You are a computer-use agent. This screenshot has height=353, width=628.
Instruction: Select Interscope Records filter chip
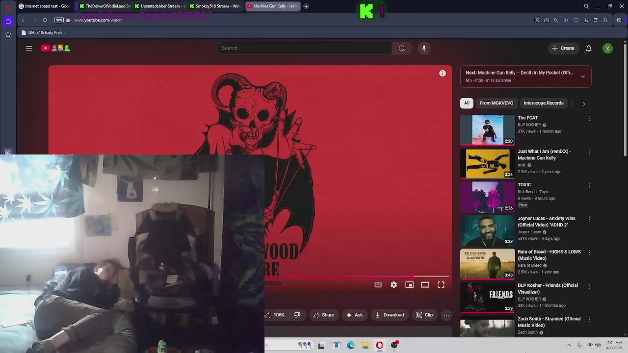click(544, 103)
